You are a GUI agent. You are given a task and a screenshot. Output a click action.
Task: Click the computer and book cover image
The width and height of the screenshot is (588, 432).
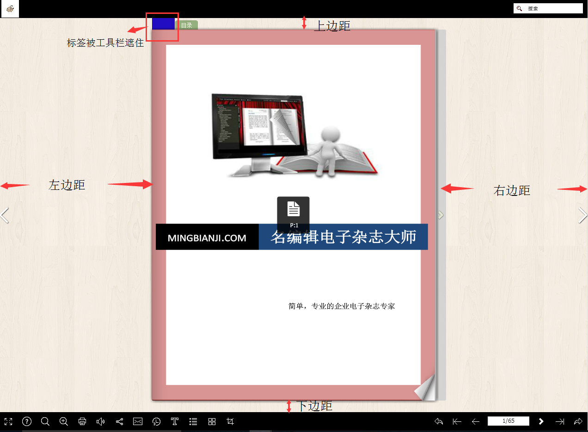(x=294, y=135)
